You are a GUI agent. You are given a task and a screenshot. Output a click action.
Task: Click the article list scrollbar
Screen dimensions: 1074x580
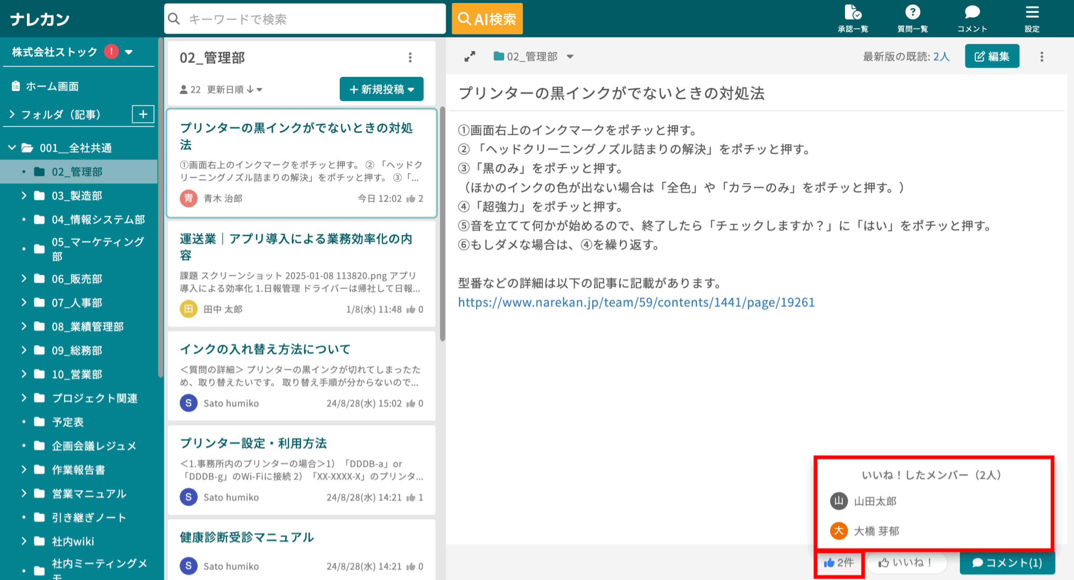442,224
